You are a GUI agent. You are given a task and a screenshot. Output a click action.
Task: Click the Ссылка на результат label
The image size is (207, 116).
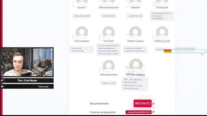coord(103,112)
